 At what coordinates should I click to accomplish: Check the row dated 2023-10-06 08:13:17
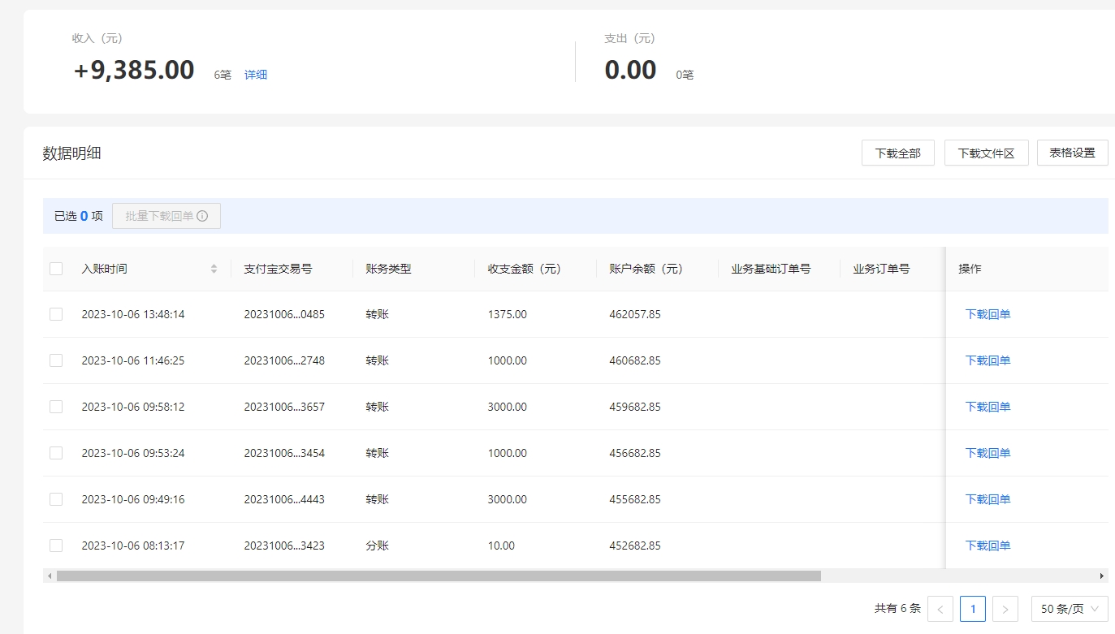(56, 546)
